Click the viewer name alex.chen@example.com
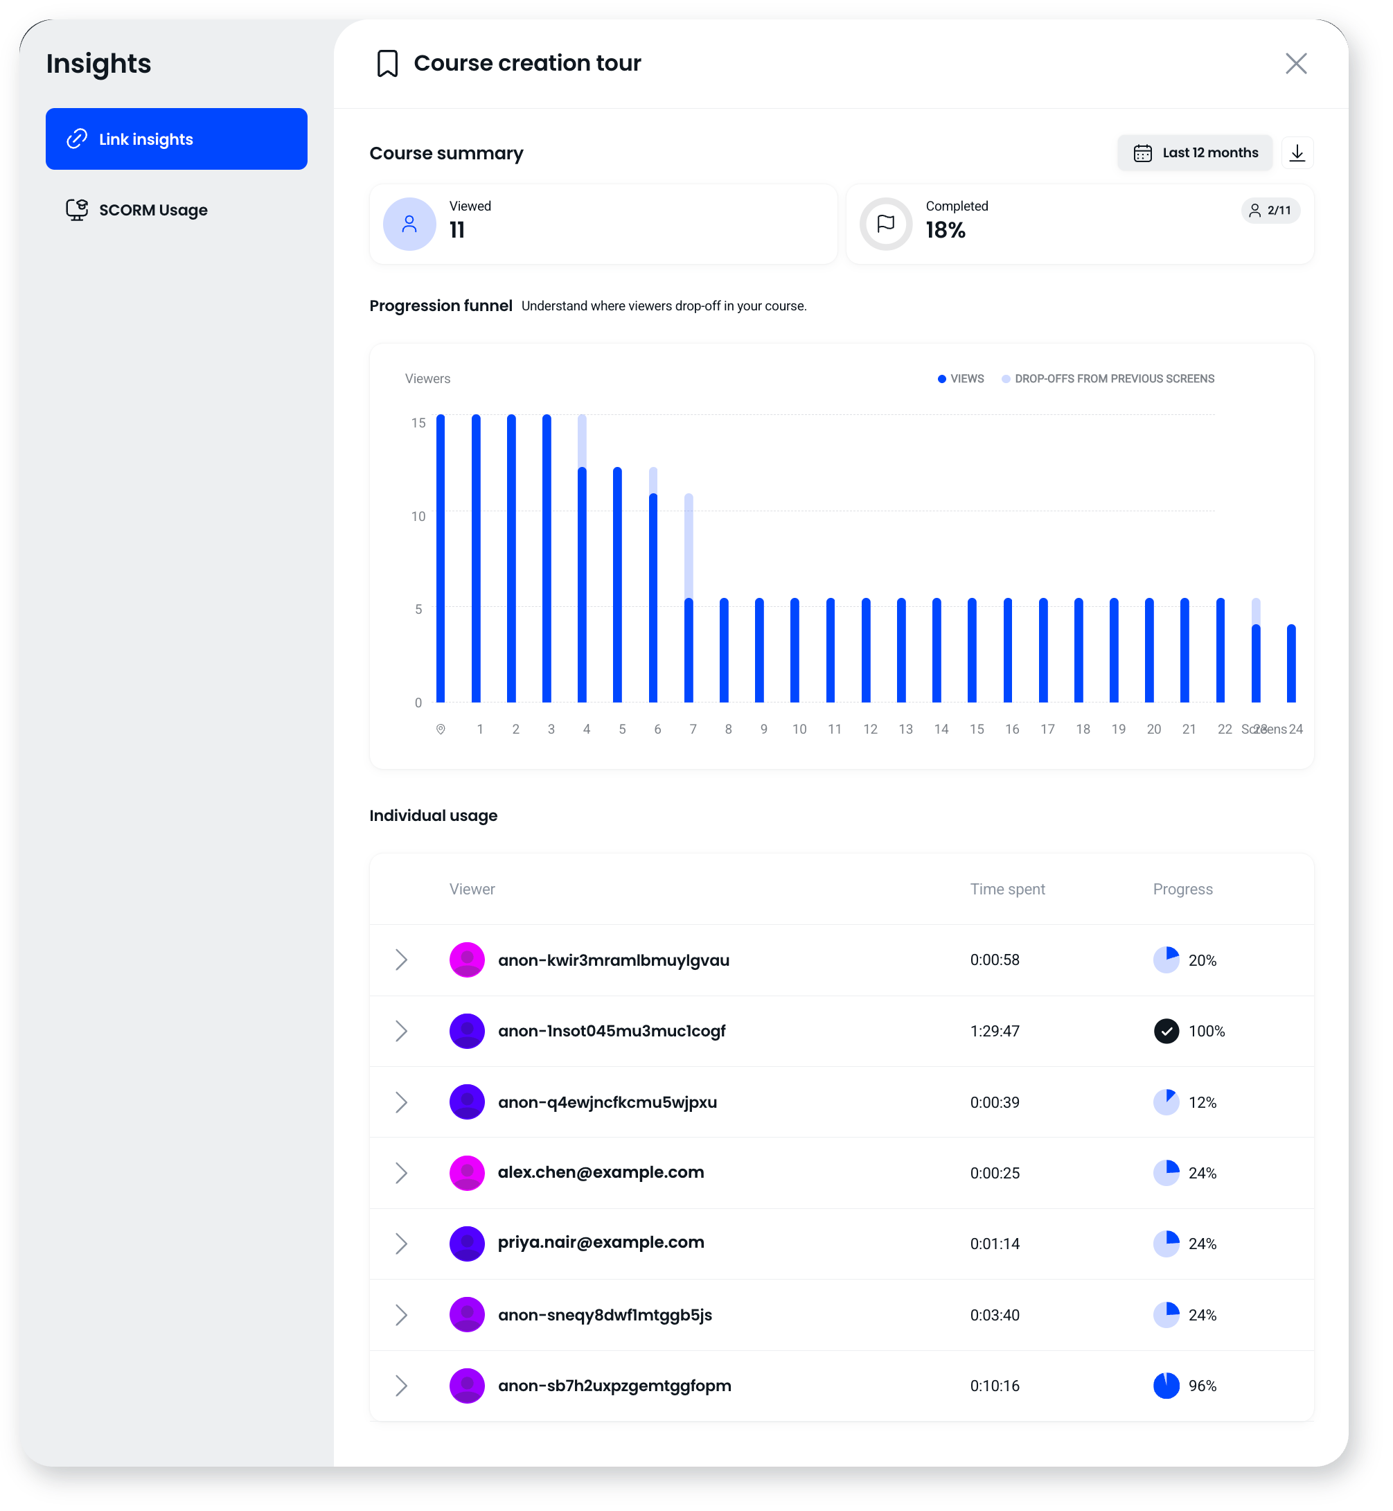The image size is (1393, 1511). coord(601,1172)
